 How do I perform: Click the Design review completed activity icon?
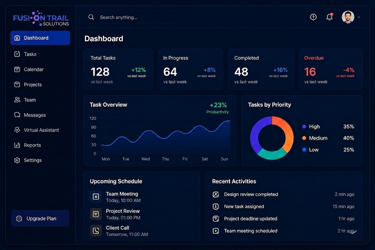[x=216, y=194]
